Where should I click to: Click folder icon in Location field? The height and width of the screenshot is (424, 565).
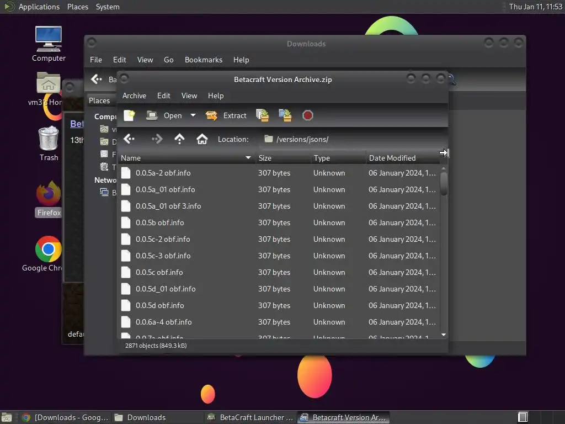(x=269, y=139)
